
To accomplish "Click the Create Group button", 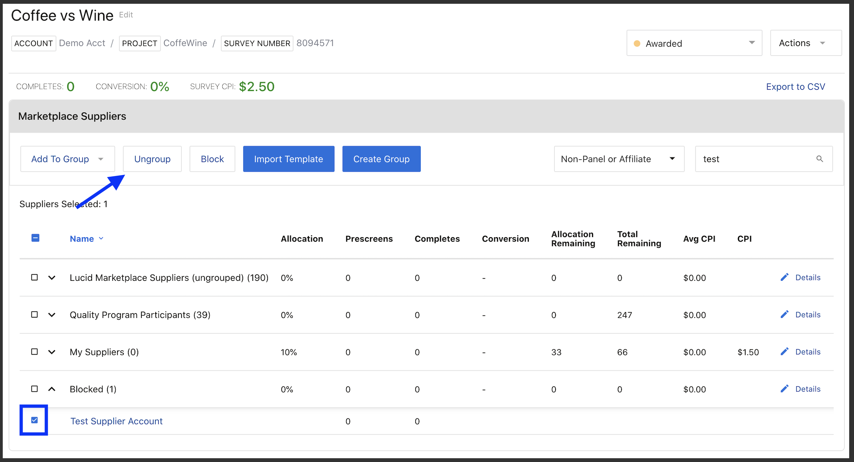I will pyautogui.click(x=382, y=159).
